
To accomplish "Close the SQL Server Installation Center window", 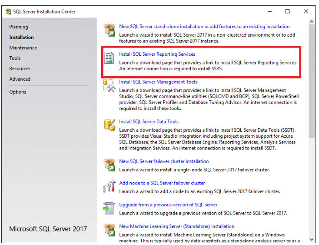I will [306, 11].
